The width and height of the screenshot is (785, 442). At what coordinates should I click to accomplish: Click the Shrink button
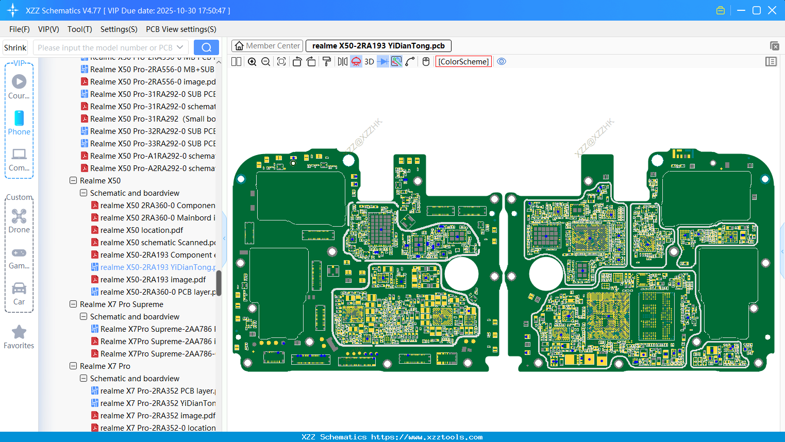(15, 47)
